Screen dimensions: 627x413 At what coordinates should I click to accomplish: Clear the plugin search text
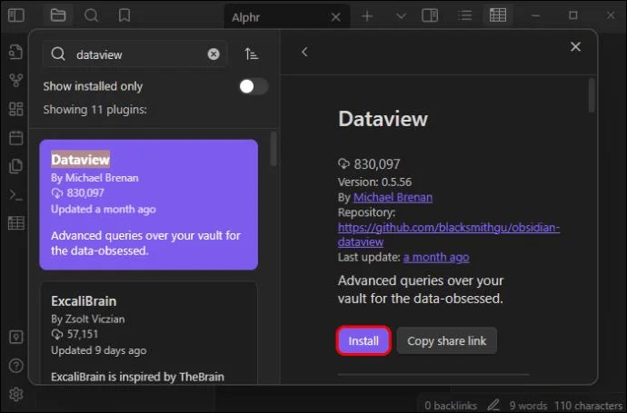coord(214,54)
